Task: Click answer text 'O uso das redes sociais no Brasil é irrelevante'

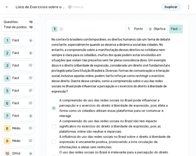Action: coord(114,152)
